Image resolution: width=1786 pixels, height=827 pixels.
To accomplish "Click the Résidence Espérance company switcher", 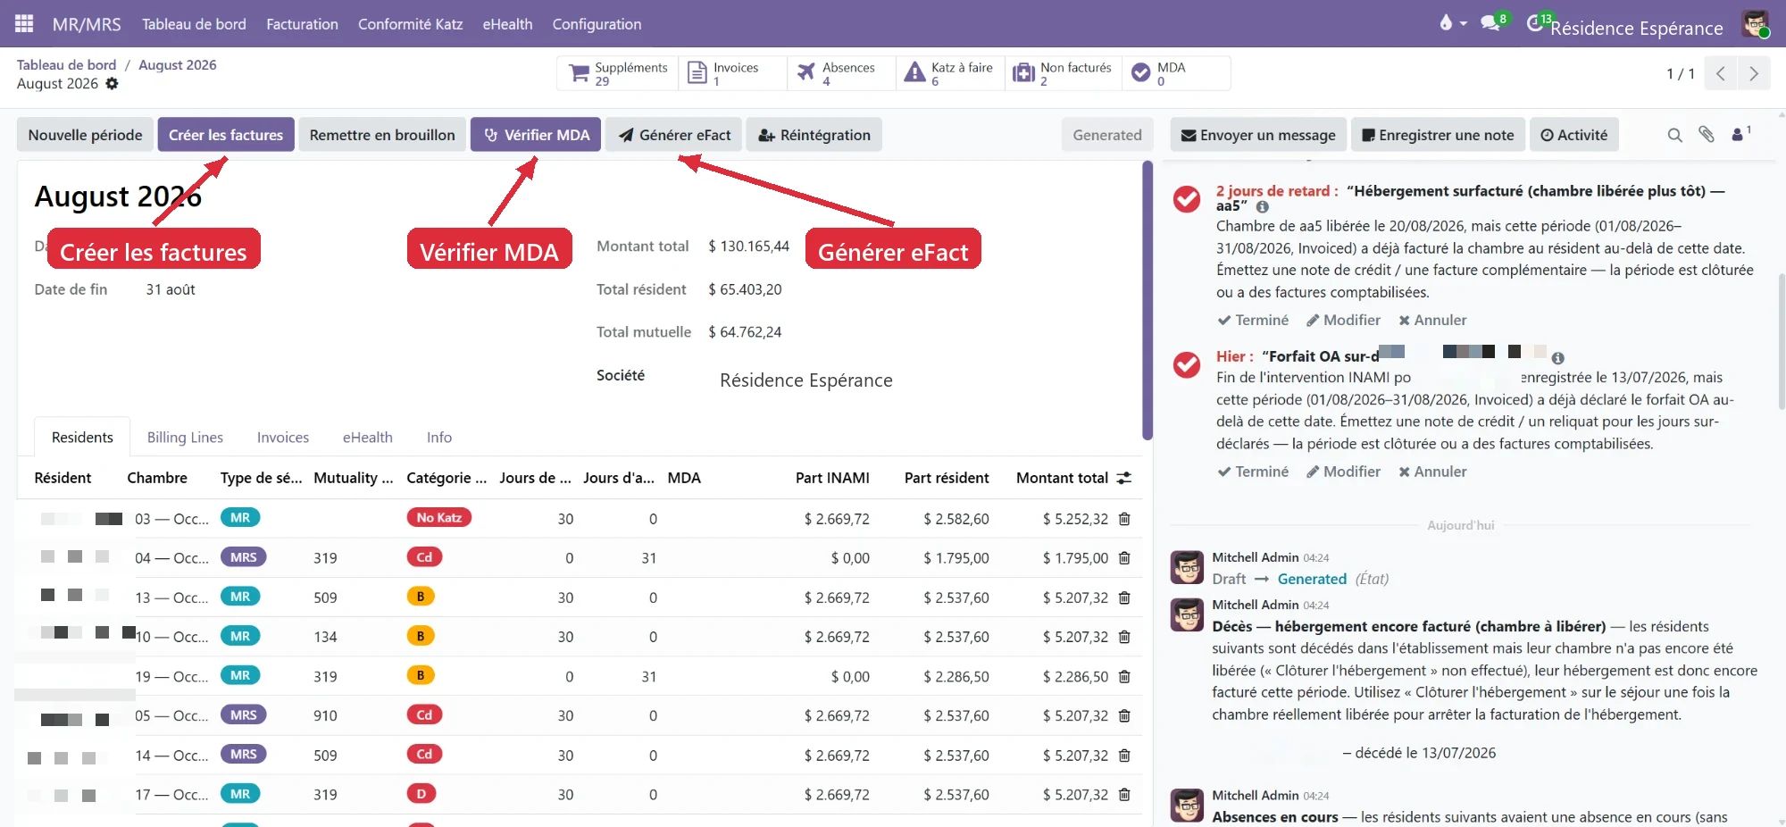I will [1636, 28].
